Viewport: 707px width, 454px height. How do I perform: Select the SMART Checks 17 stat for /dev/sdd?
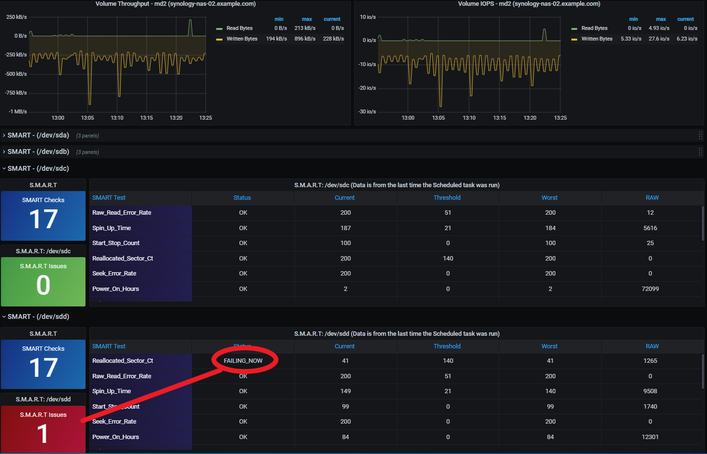point(43,364)
